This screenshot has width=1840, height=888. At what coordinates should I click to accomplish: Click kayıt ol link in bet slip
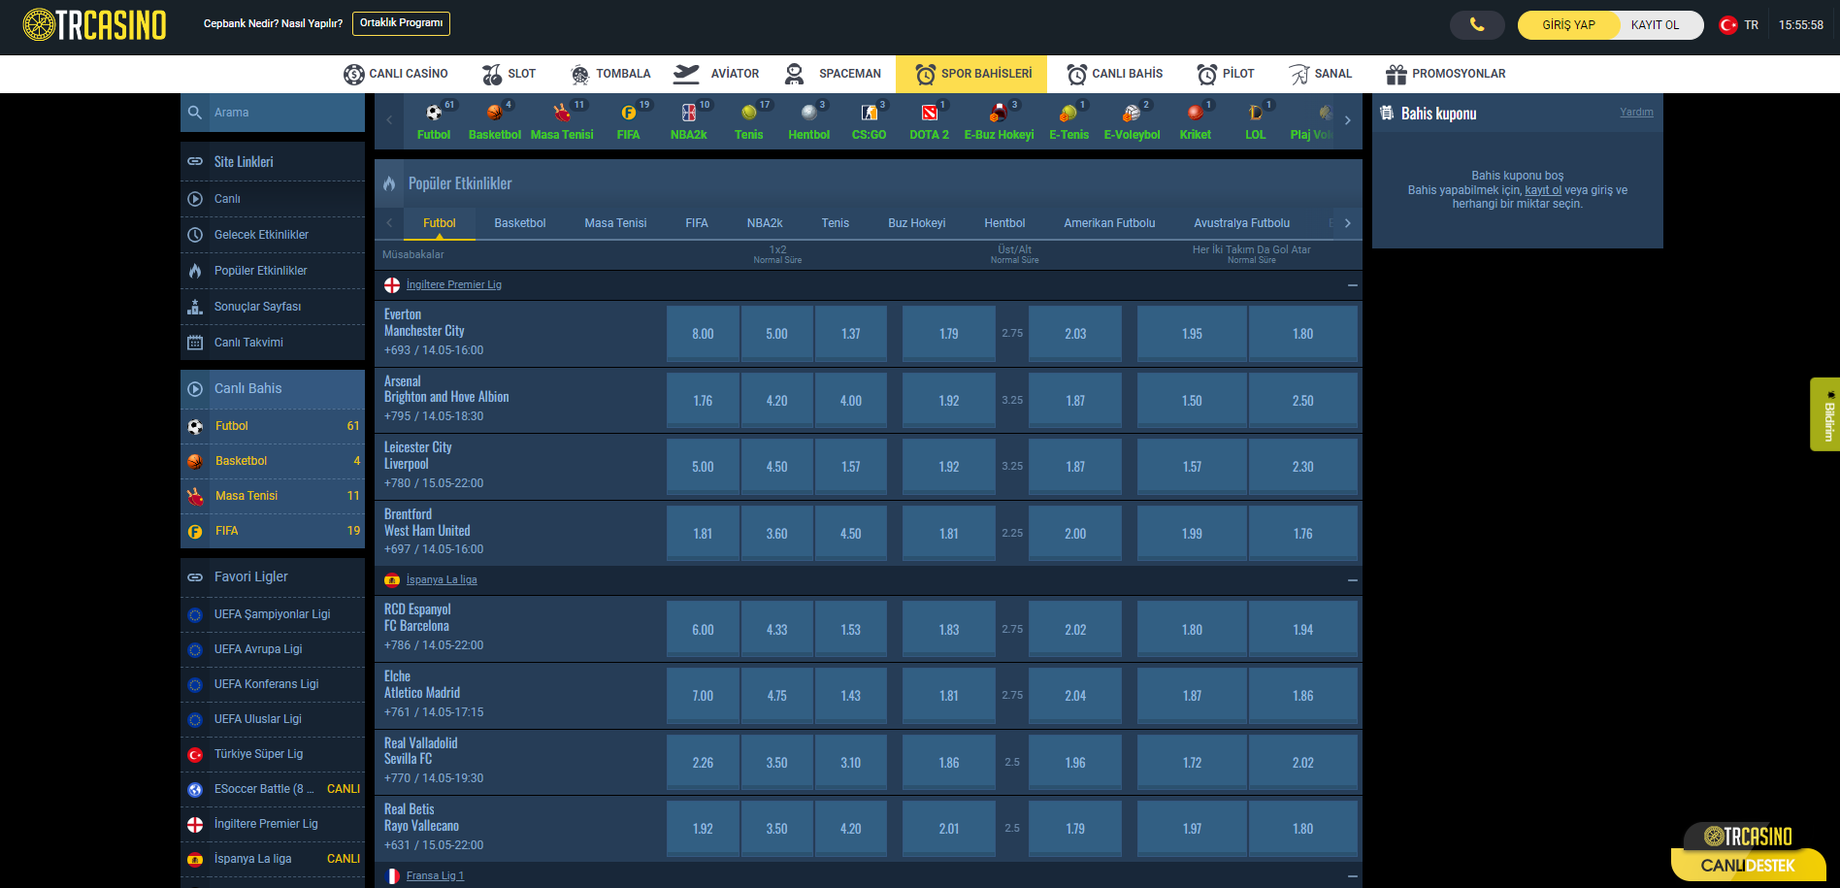point(1543,190)
